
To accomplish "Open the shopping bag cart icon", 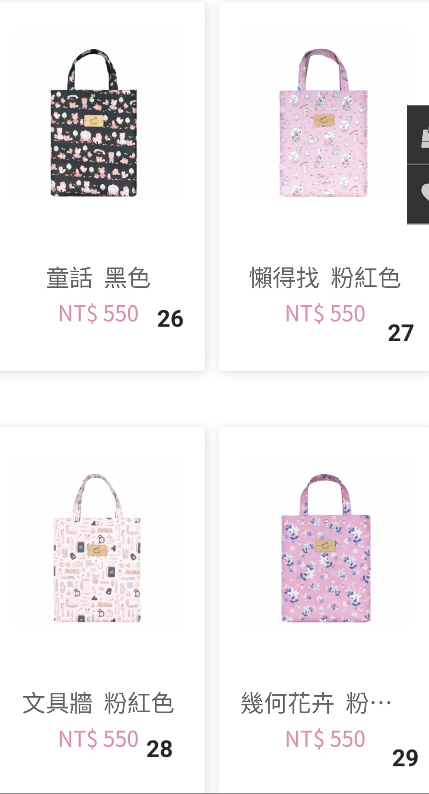I will click(419, 135).
